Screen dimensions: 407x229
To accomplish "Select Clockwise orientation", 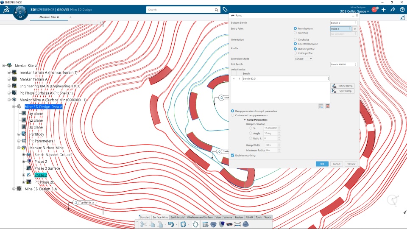I will 295,39.
